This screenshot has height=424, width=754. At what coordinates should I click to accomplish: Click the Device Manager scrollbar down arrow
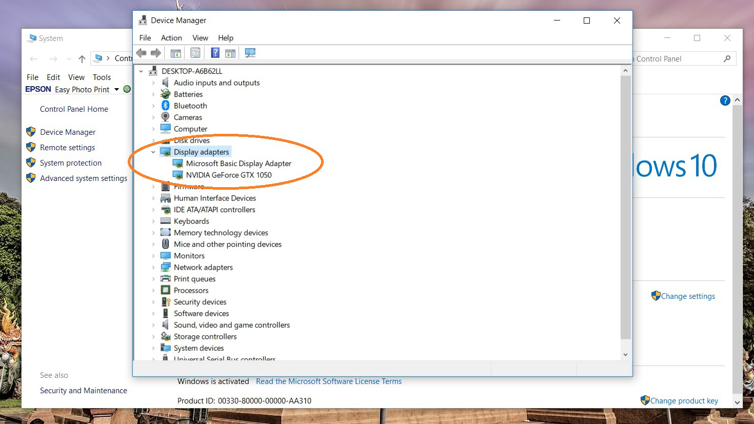(625, 355)
